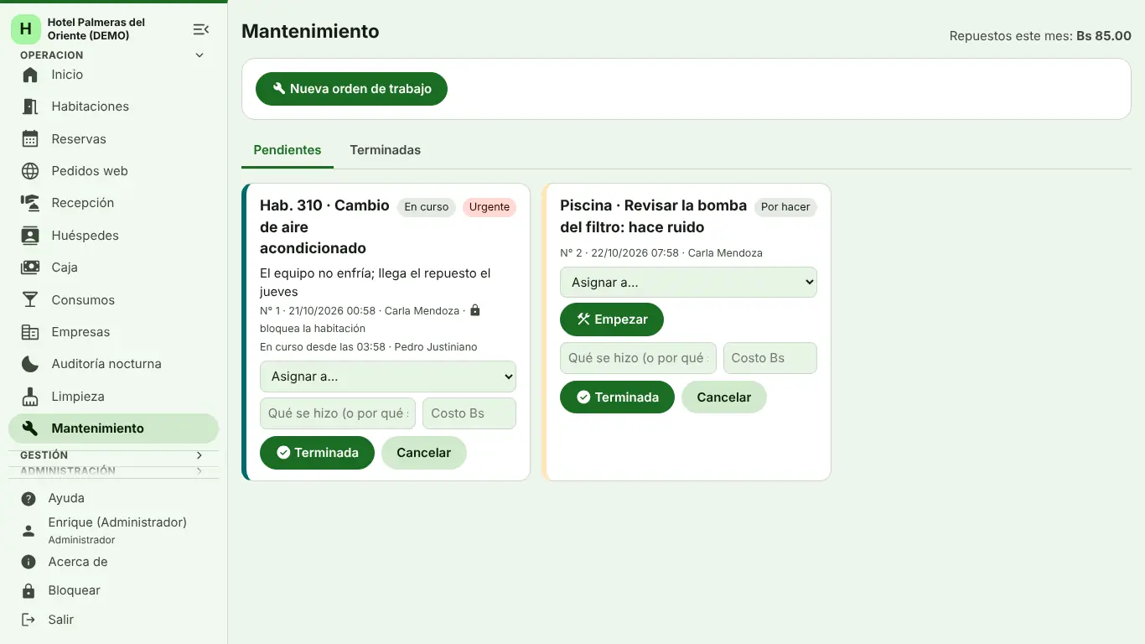Click the En curso status badge
The width and height of the screenshot is (1145, 644).
(x=427, y=207)
